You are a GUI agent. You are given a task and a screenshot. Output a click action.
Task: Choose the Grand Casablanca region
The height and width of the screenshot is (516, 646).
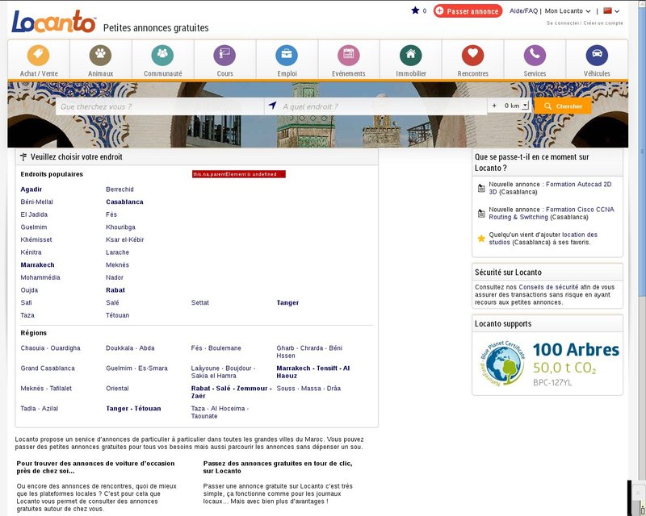48,368
